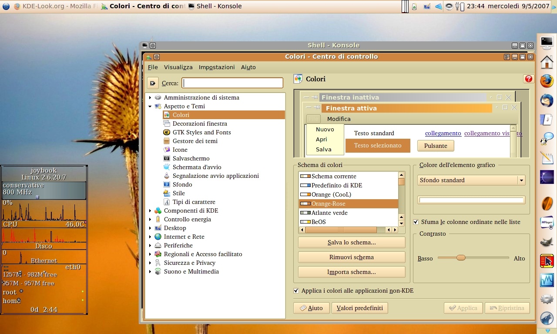Select Icone in the tree
557x334 pixels.
[x=180, y=150]
